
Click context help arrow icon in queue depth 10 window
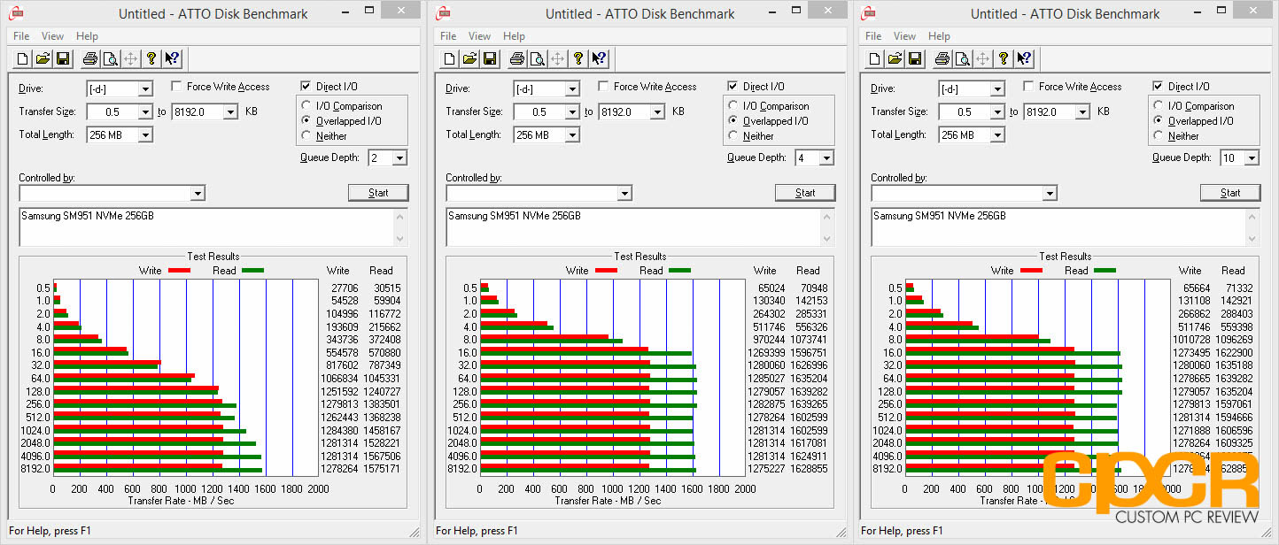[1024, 59]
